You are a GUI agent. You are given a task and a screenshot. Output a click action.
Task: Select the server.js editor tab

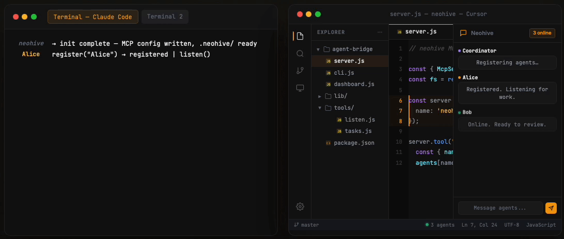point(421,31)
